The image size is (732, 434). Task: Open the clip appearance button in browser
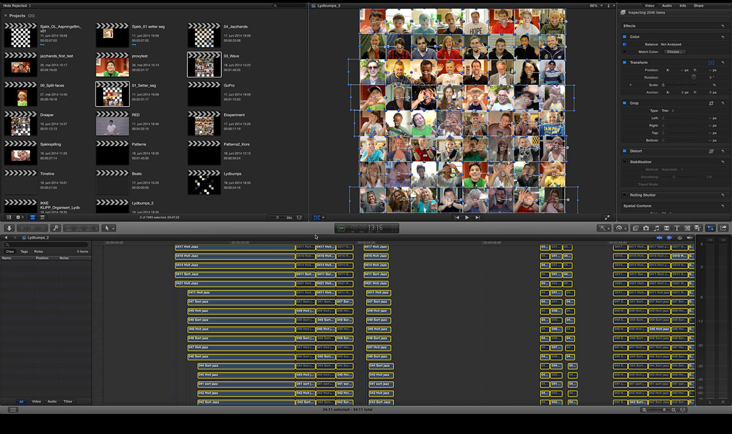pyautogui.click(x=299, y=218)
